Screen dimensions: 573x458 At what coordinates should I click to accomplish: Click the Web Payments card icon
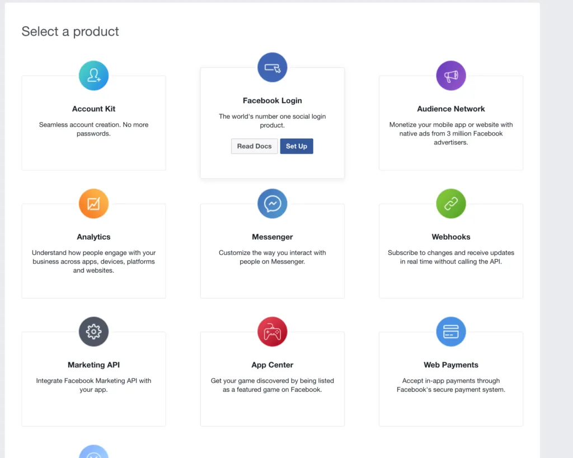click(451, 331)
